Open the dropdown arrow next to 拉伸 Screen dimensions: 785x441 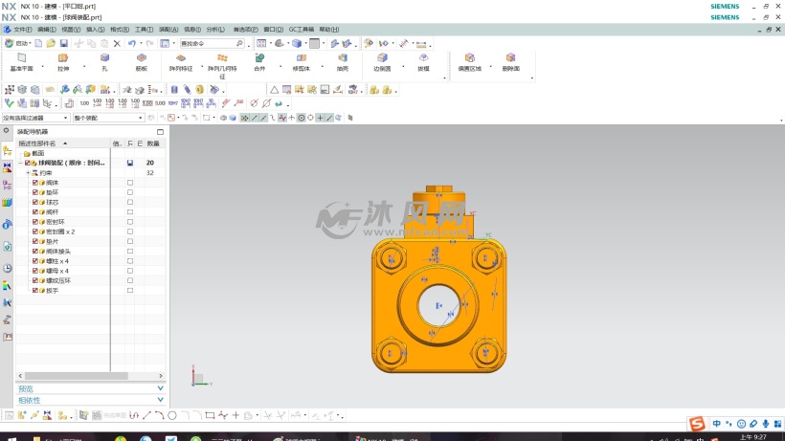pyautogui.click(x=84, y=66)
